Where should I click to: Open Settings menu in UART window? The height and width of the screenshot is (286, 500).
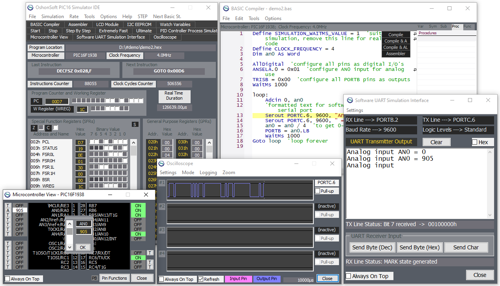pos(355,110)
